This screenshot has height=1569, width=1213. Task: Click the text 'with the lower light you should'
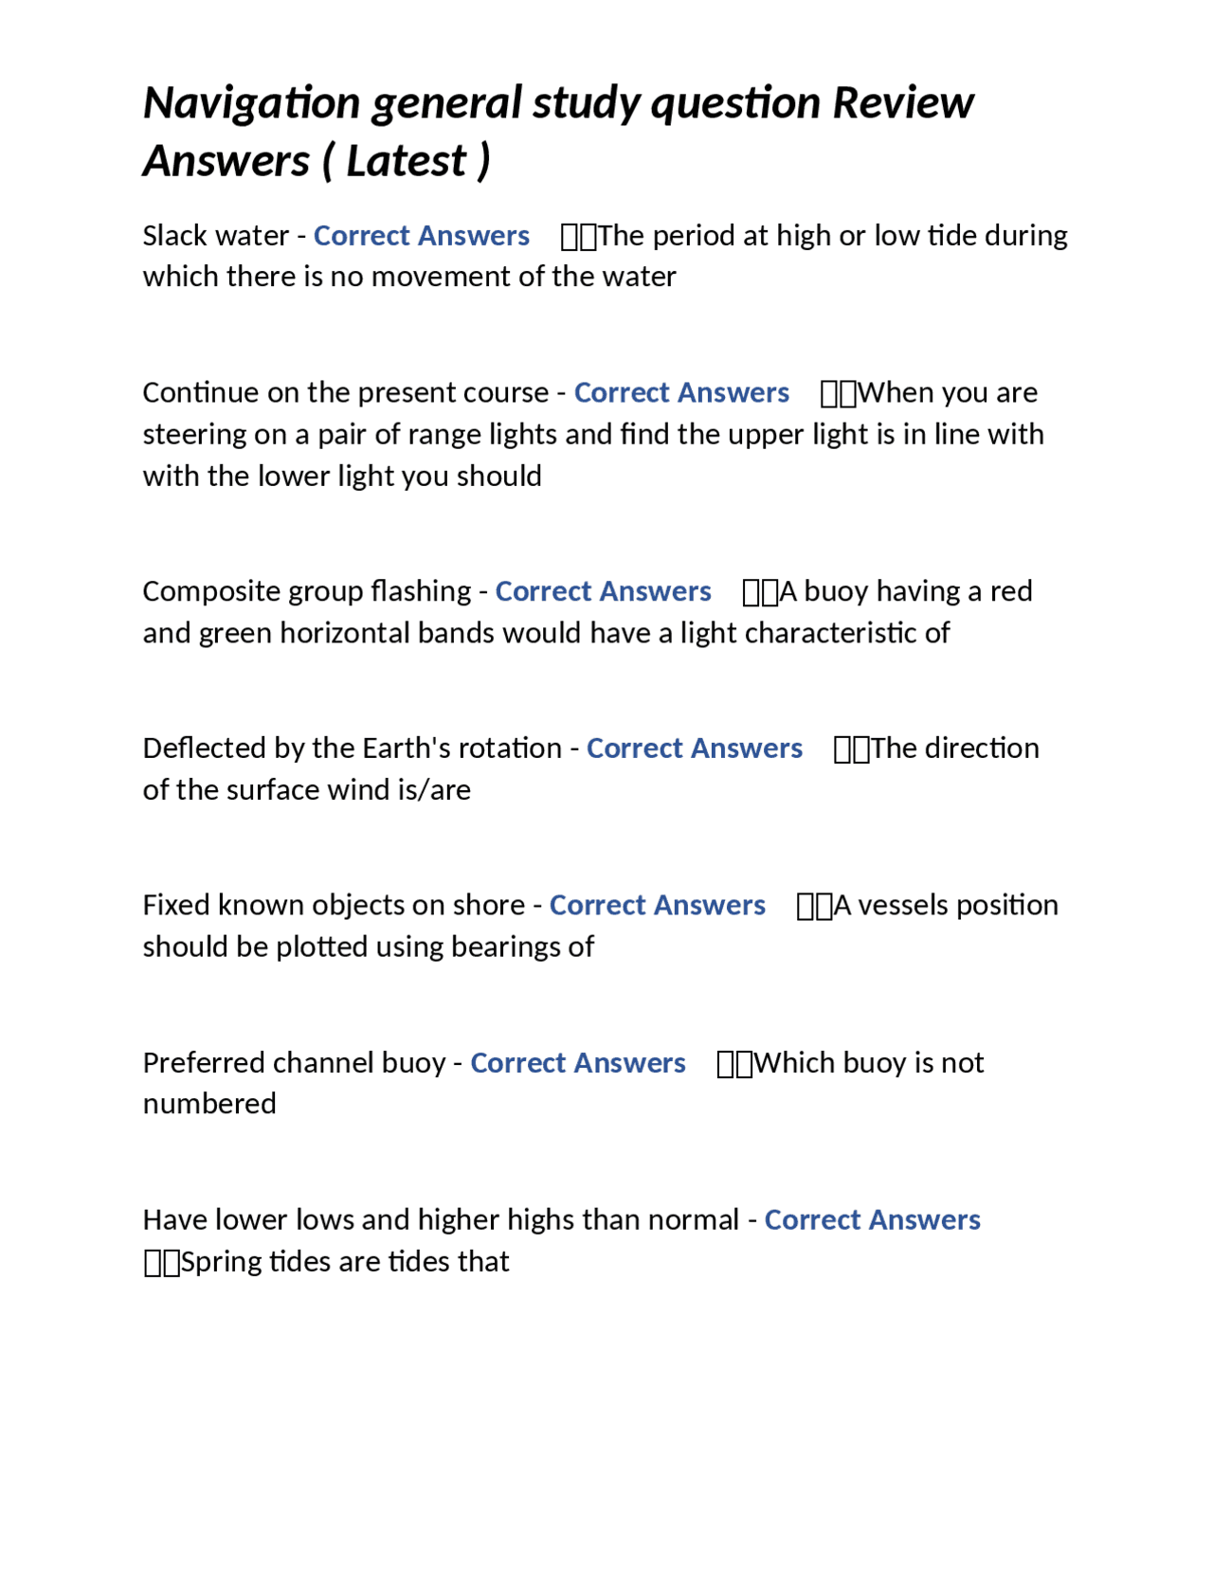[342, 476]
